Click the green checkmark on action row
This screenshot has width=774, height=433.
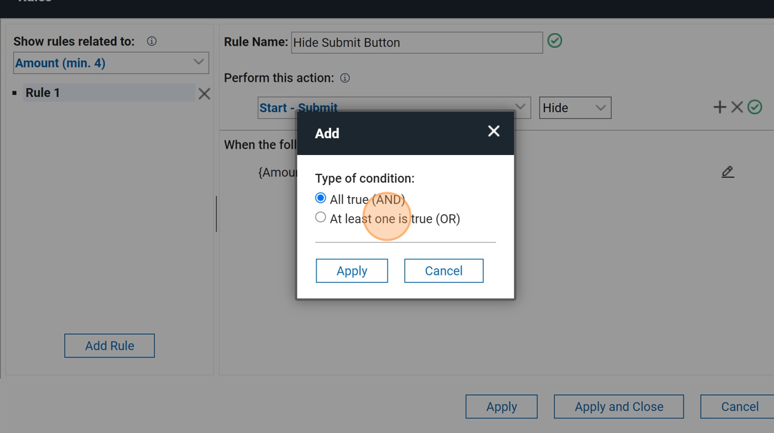[755, 107]
